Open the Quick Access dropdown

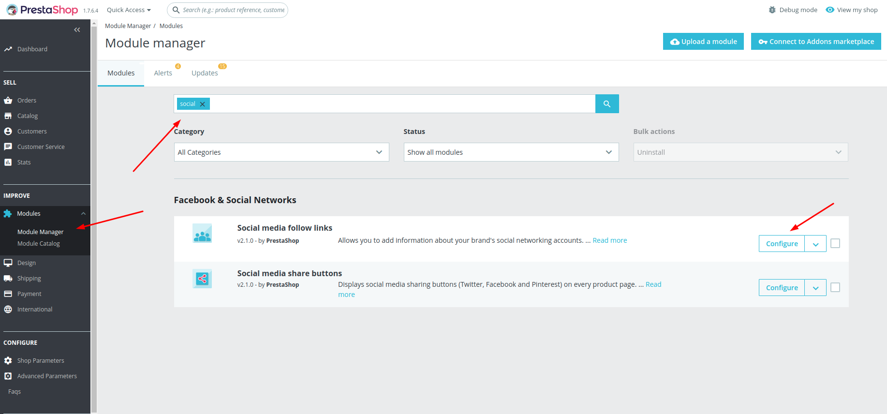129,10
